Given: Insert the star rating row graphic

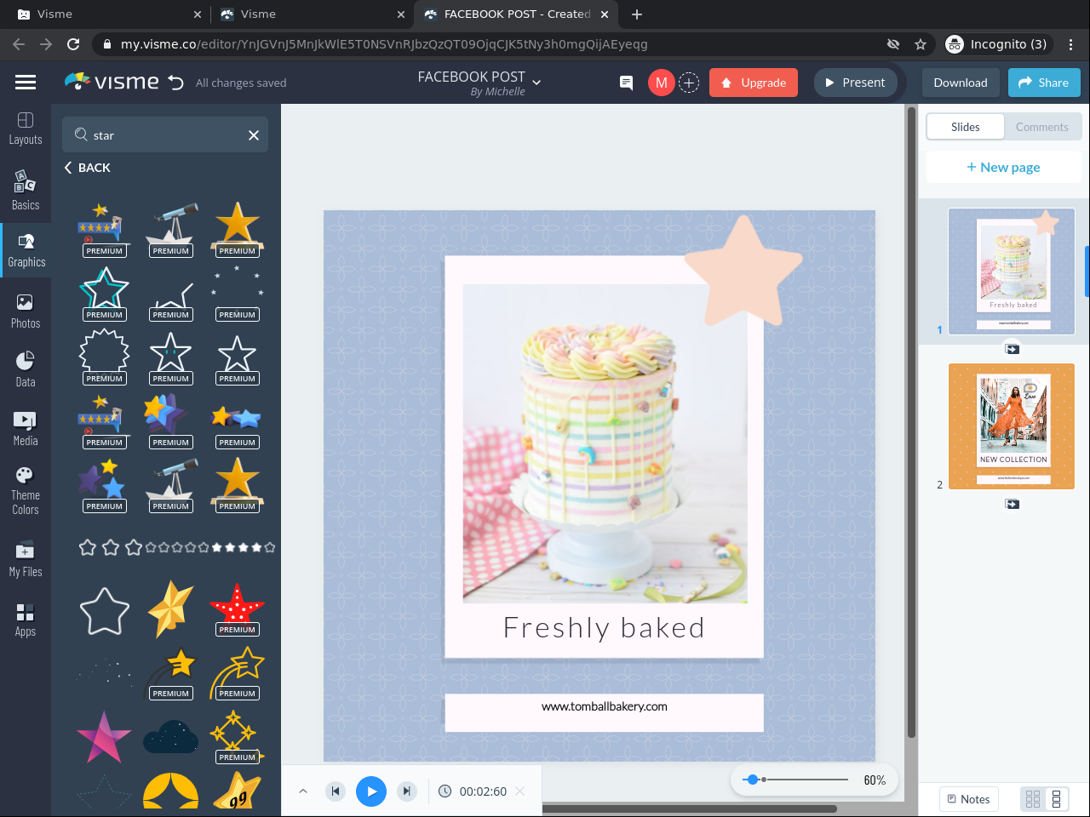Looking at the screenshot, I should 177,547.
